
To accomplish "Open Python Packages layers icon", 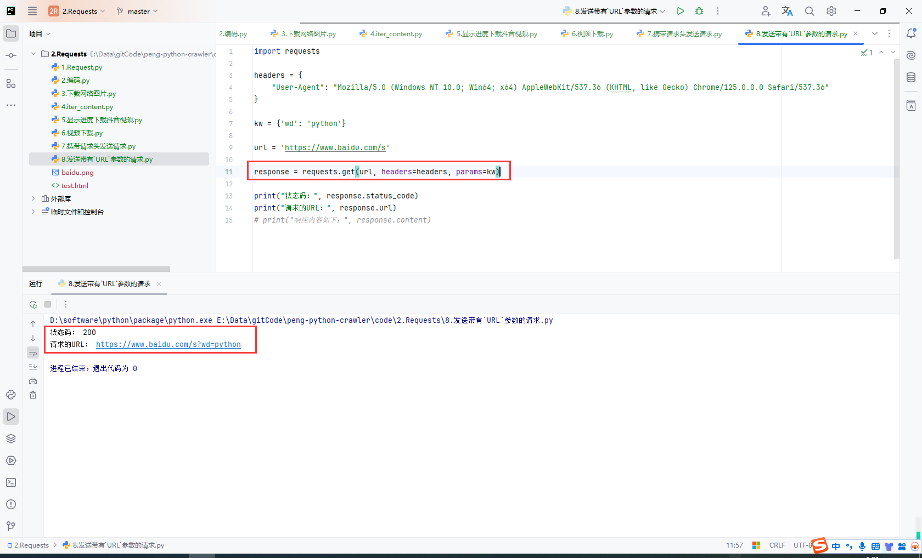I will (11, 439).
